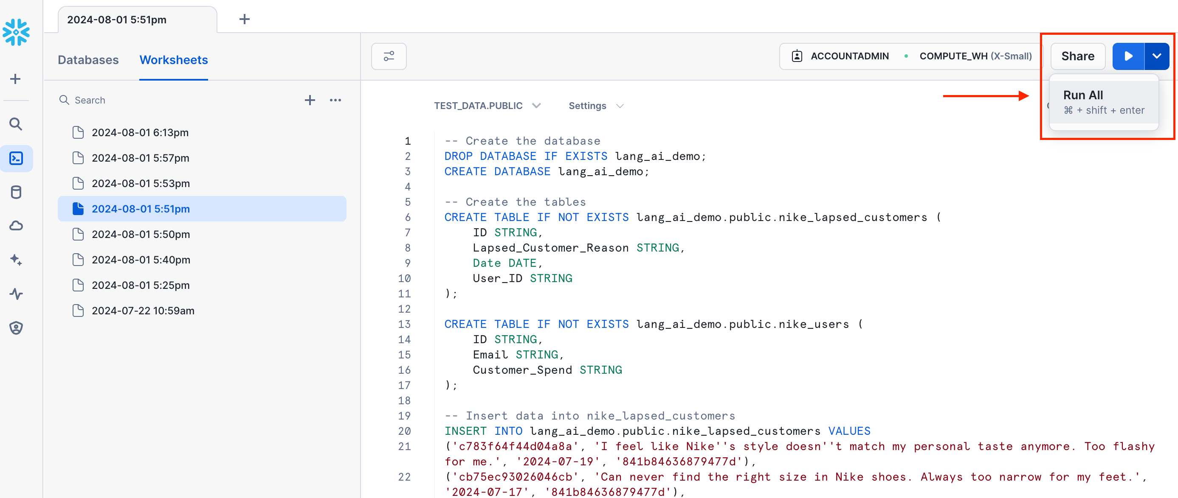Switch to the Databases tab
This screenshot has width=1178, height=498.
pos(88,60)
